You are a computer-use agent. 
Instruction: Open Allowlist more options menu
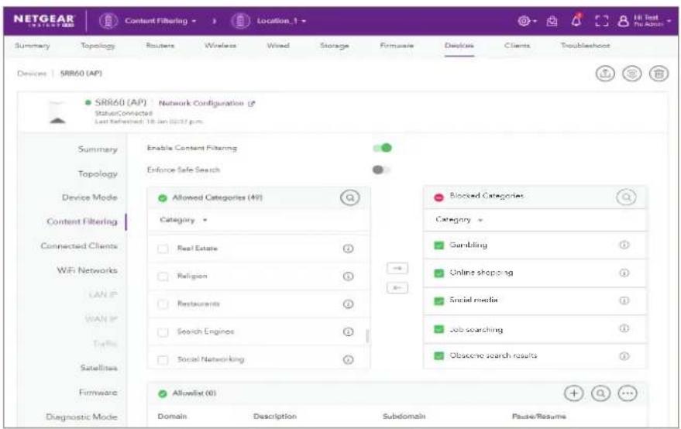tap(628, 393)
